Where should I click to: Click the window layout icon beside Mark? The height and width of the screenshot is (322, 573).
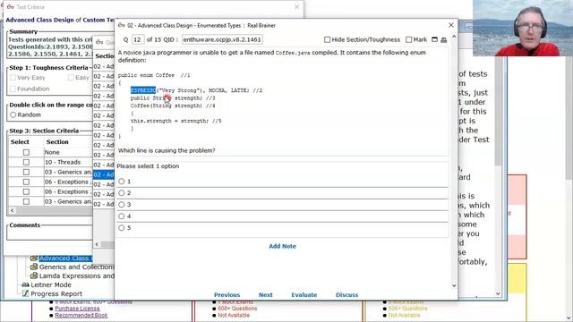(434, 39)
